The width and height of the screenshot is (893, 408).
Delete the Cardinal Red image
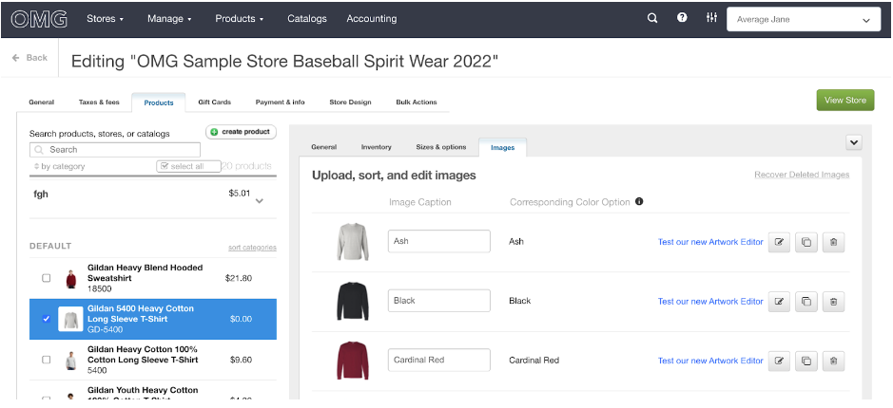[x=834, y=361]
